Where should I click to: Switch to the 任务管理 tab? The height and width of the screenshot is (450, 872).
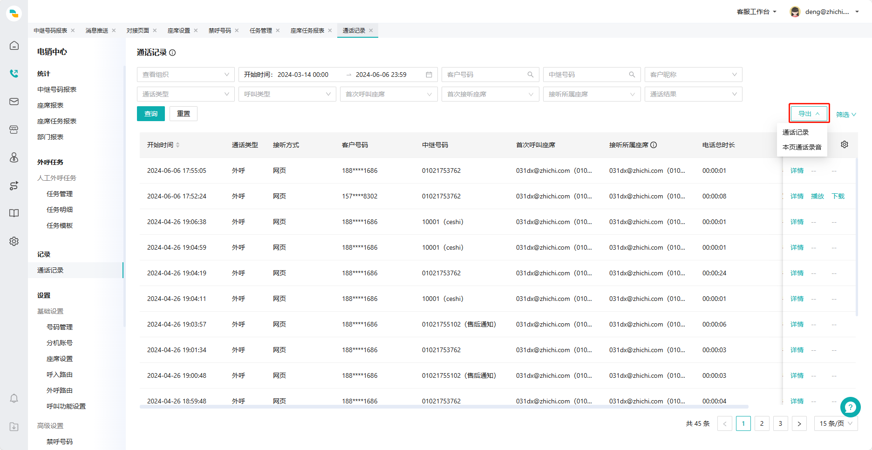(x=261, y=30)
